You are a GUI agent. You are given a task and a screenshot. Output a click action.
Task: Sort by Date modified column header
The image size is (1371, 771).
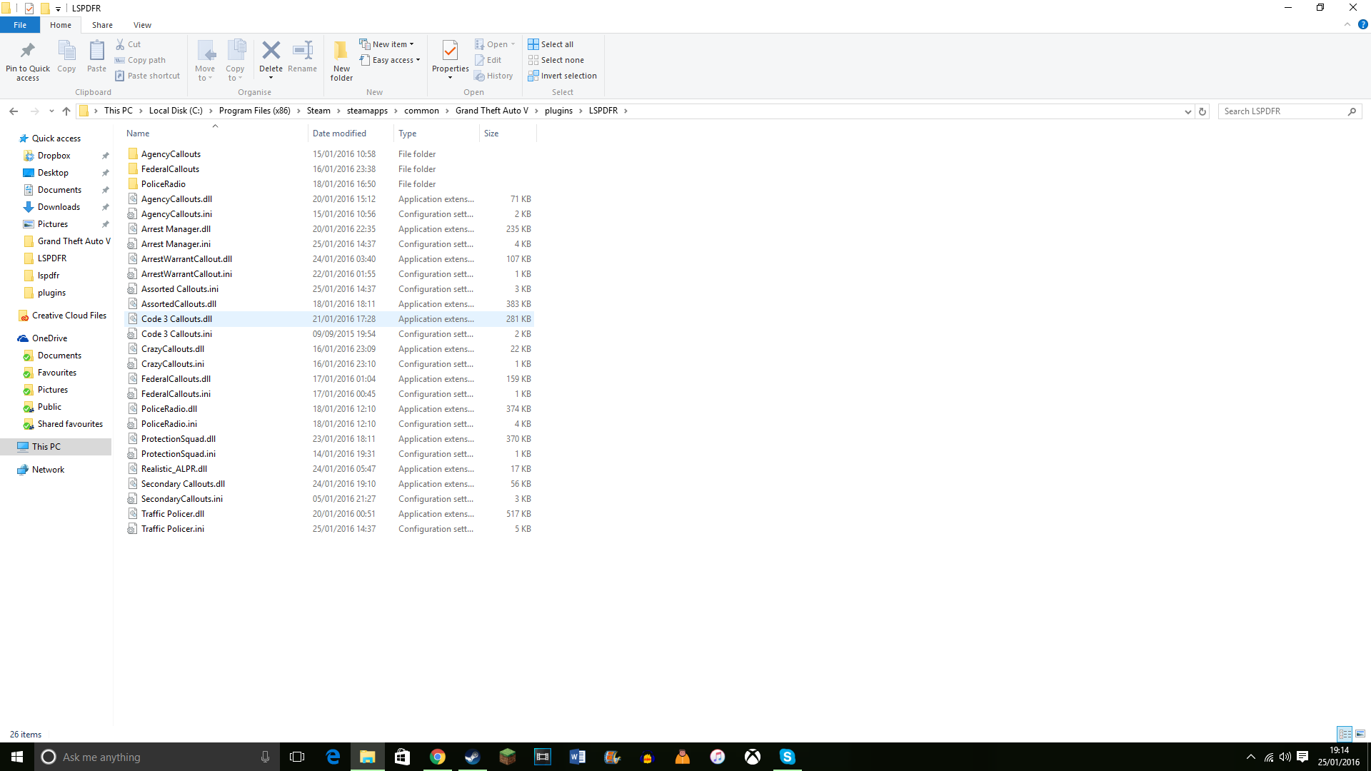tap(339, 133)
